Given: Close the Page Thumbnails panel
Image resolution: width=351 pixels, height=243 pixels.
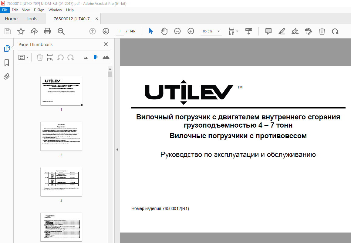Looking at the screenshot, I should point(106,44).
